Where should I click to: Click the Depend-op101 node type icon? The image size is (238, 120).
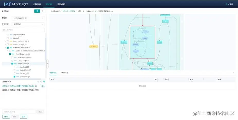11,35
